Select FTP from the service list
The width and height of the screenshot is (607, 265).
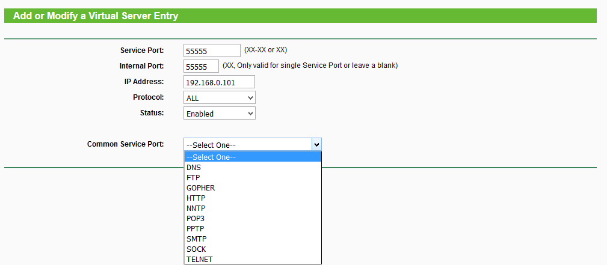(x=253, y=178)
